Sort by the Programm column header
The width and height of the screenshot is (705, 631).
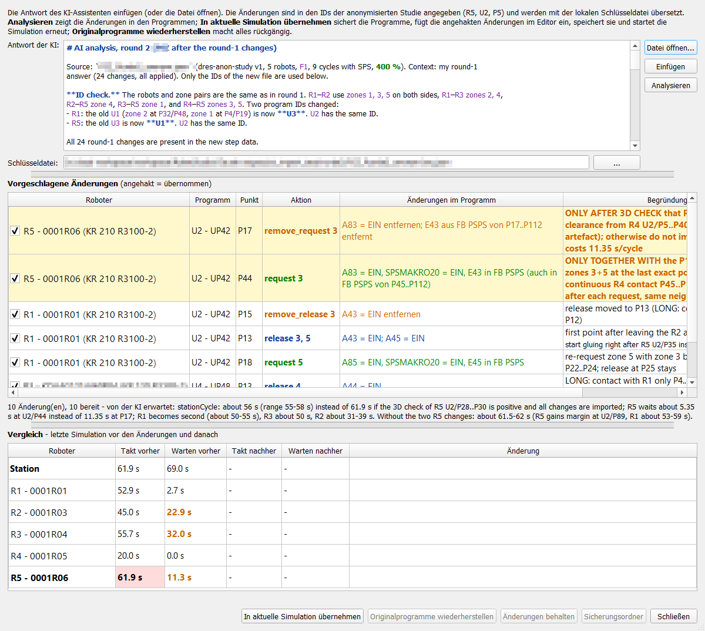tap(213, 200)
